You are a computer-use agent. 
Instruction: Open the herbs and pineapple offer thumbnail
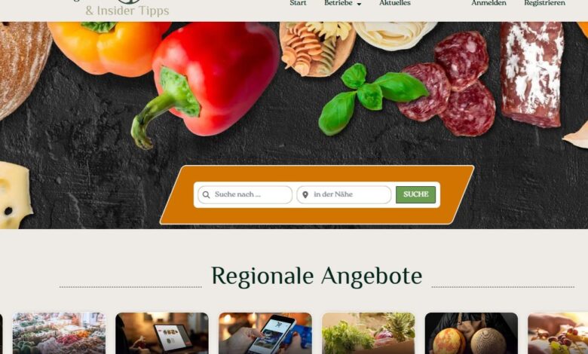click(x=368, y=334)
